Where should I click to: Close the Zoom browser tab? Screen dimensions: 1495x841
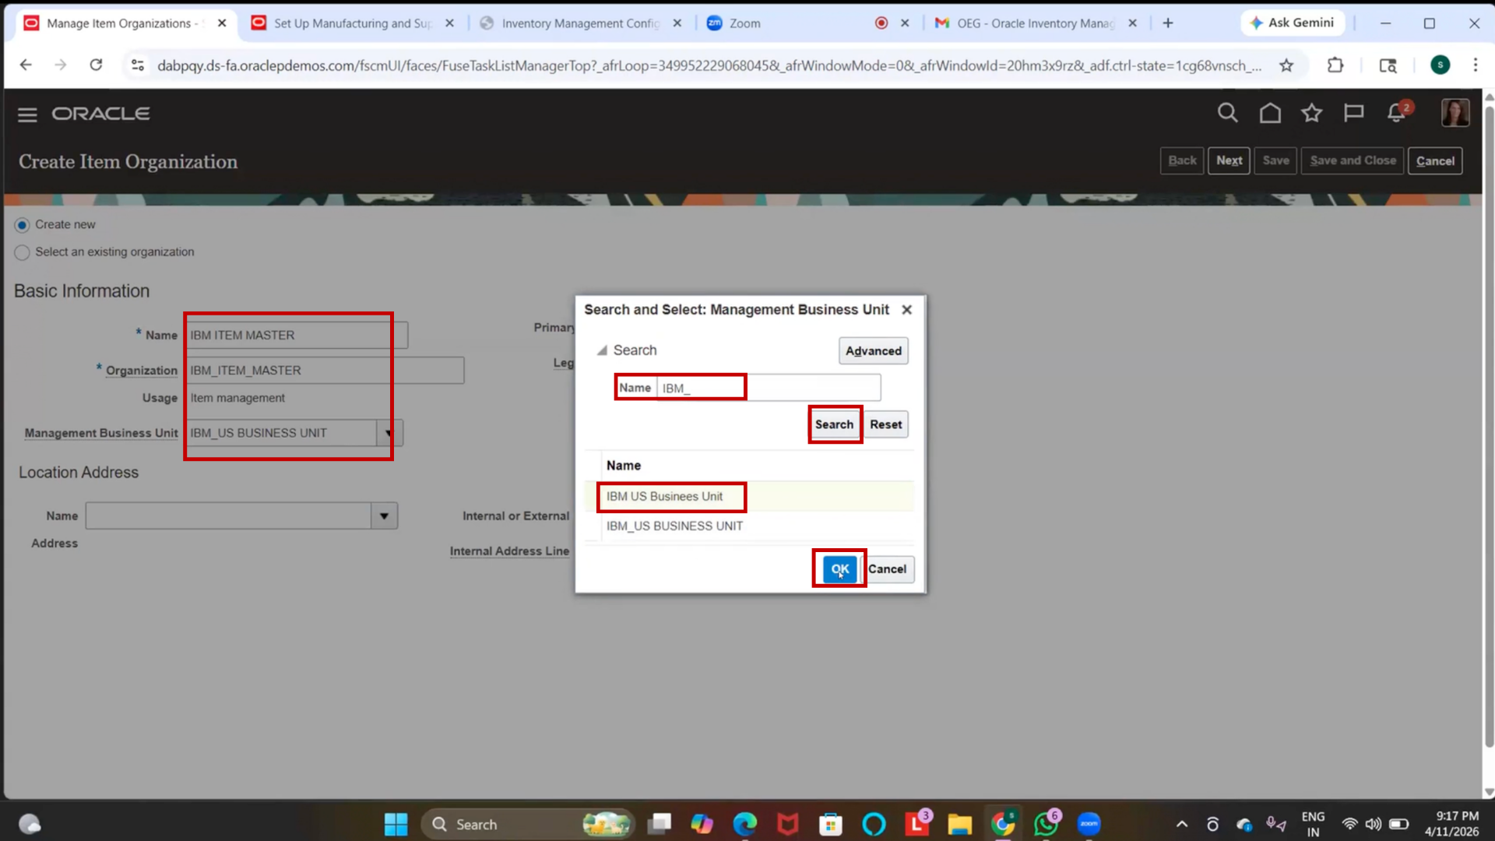point(905,23)
